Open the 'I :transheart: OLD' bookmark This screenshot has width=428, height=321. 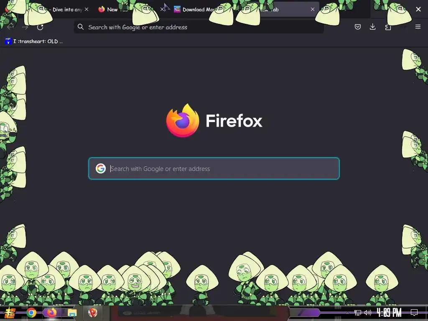click(x=34, y=41)
